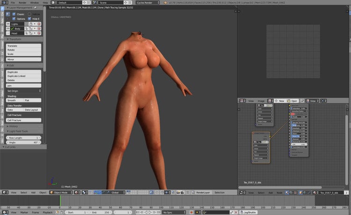
Task: Click the lock icon on the Lights layer
Action: (31, 24)
